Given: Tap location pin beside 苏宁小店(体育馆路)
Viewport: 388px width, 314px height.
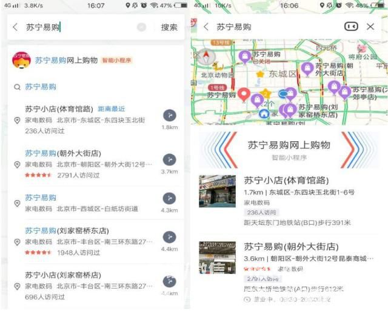Looking at the screenshot, I should (17, 121).
